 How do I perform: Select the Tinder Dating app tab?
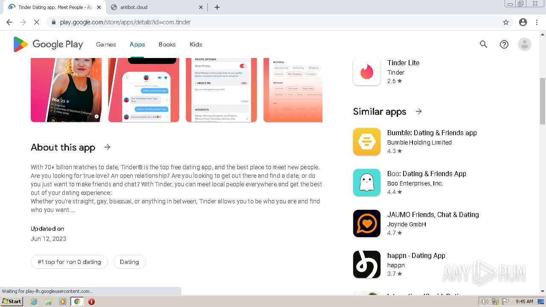(53, 7)
